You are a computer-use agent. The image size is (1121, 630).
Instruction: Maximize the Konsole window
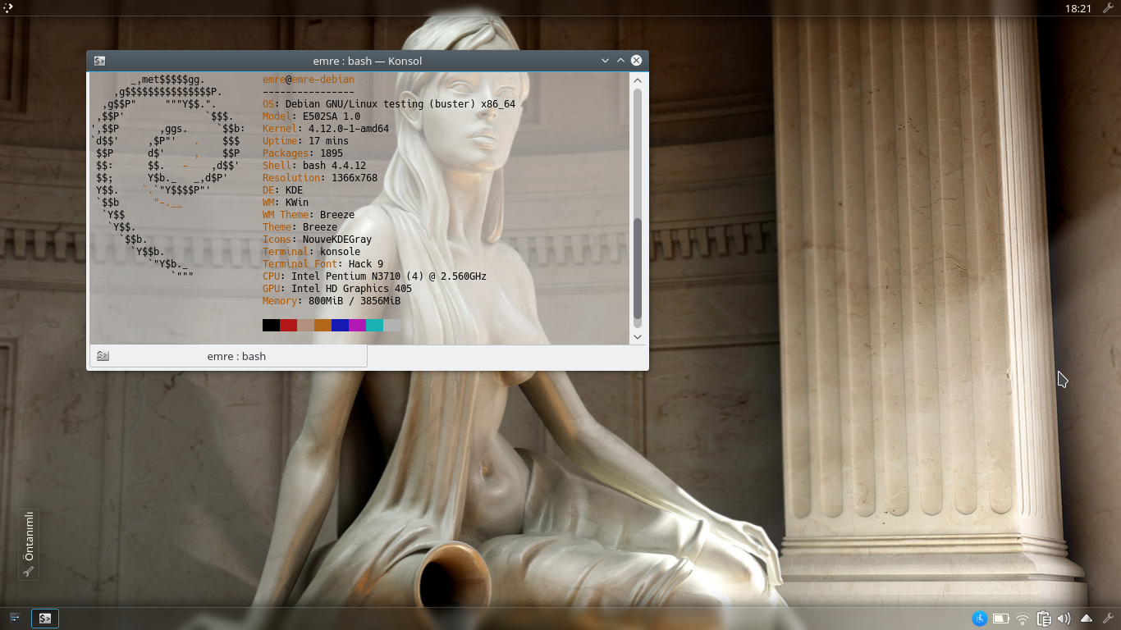tap(620, 61)
